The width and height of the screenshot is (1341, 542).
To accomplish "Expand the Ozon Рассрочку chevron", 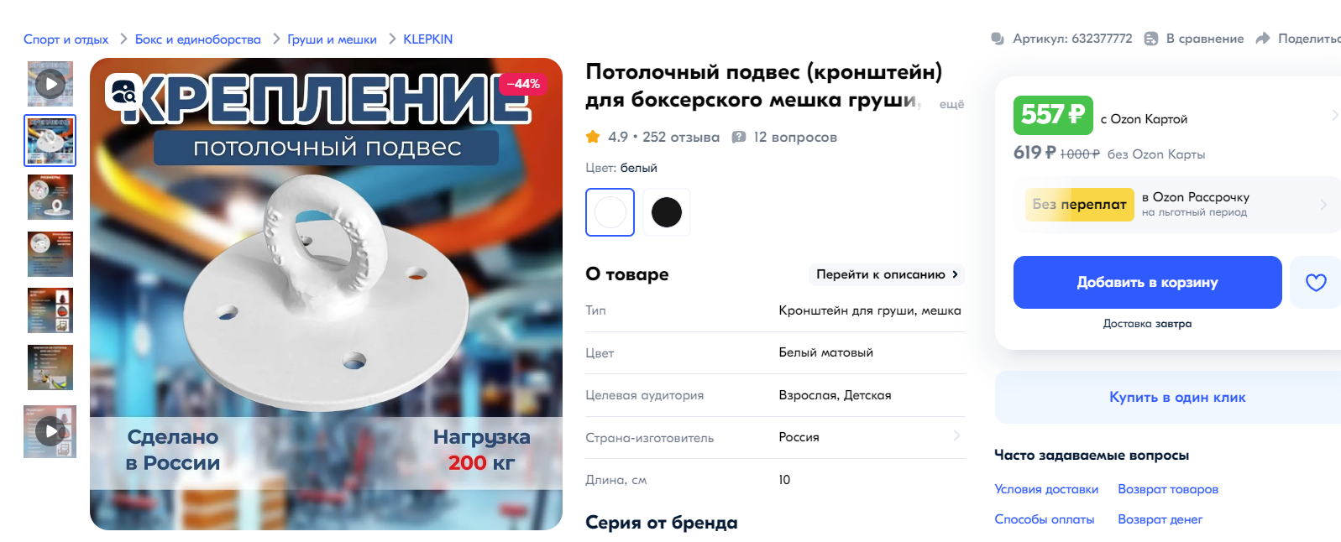I will pos(1323,205).
